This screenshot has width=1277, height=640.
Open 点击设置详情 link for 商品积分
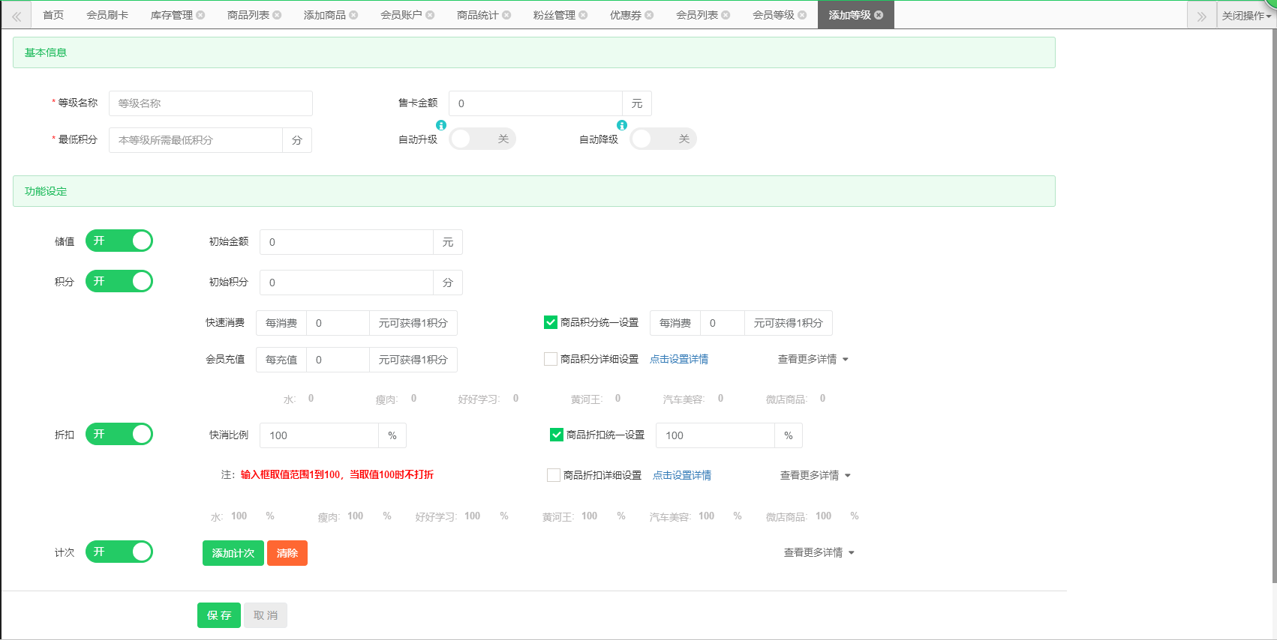pyautogui.click(x=679, y=359)
